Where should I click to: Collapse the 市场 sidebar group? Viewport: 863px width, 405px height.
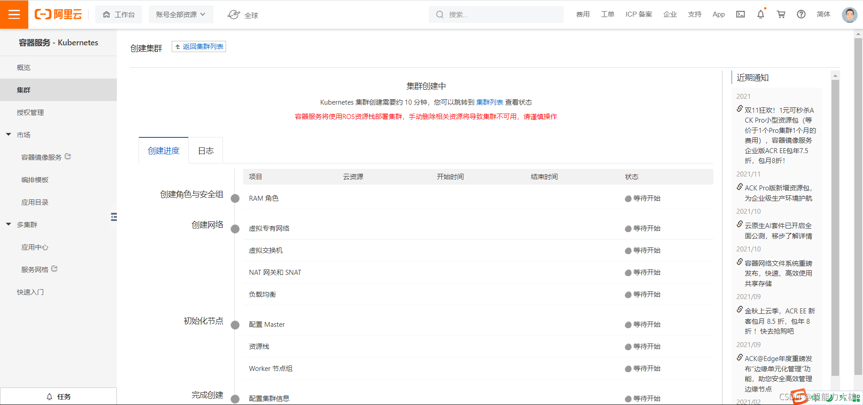[9, 134]
